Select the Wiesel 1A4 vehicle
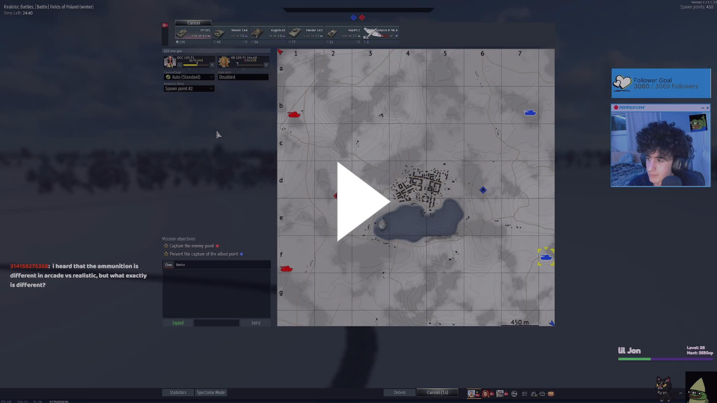This screenshot has width=717, height=403. click(230, 34)
